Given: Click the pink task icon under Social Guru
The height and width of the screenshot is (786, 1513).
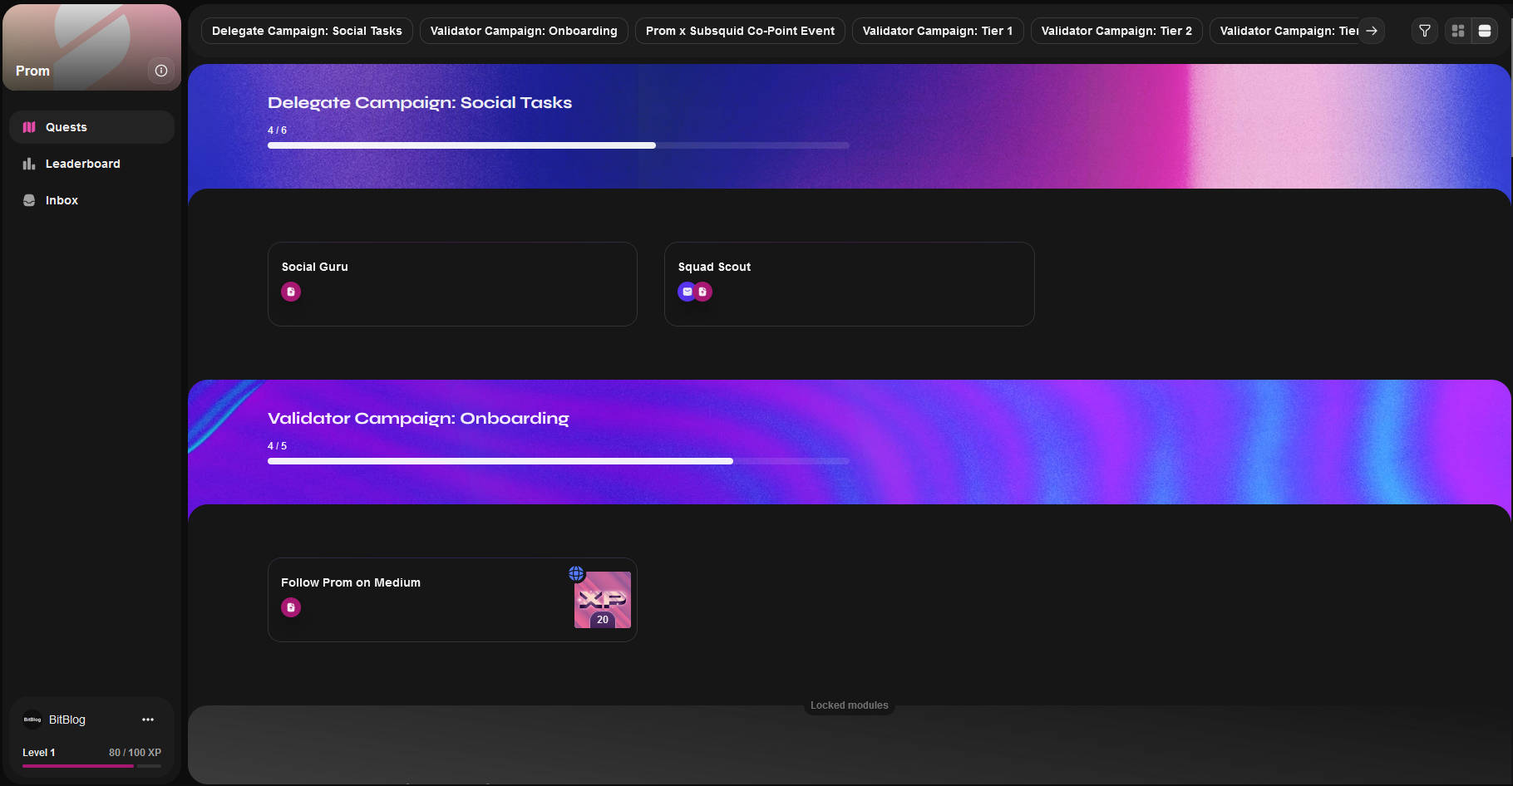Looking at the screenshot, I should [291, 292].
